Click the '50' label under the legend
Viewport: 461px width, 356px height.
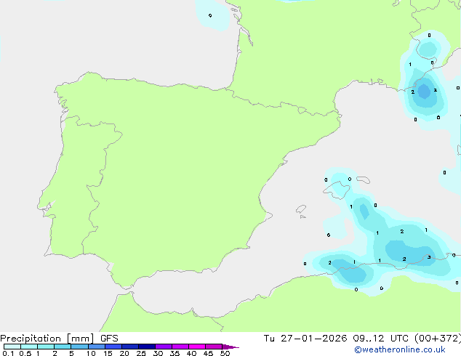tap(225, 353)
